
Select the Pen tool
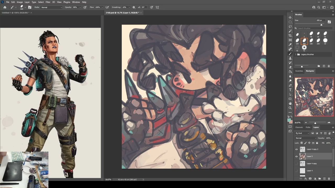pyautogui.click(x=290, y=85)
